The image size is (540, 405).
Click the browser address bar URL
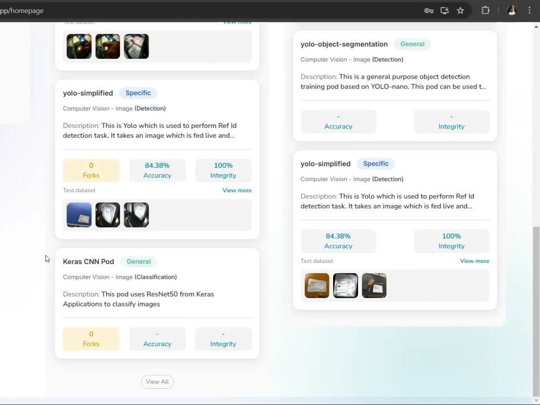22,11
